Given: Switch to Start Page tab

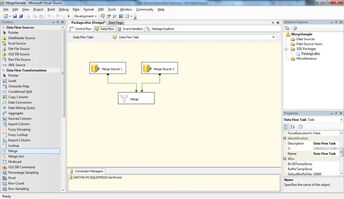Looking at the screenshot, I should coord(116,23).
